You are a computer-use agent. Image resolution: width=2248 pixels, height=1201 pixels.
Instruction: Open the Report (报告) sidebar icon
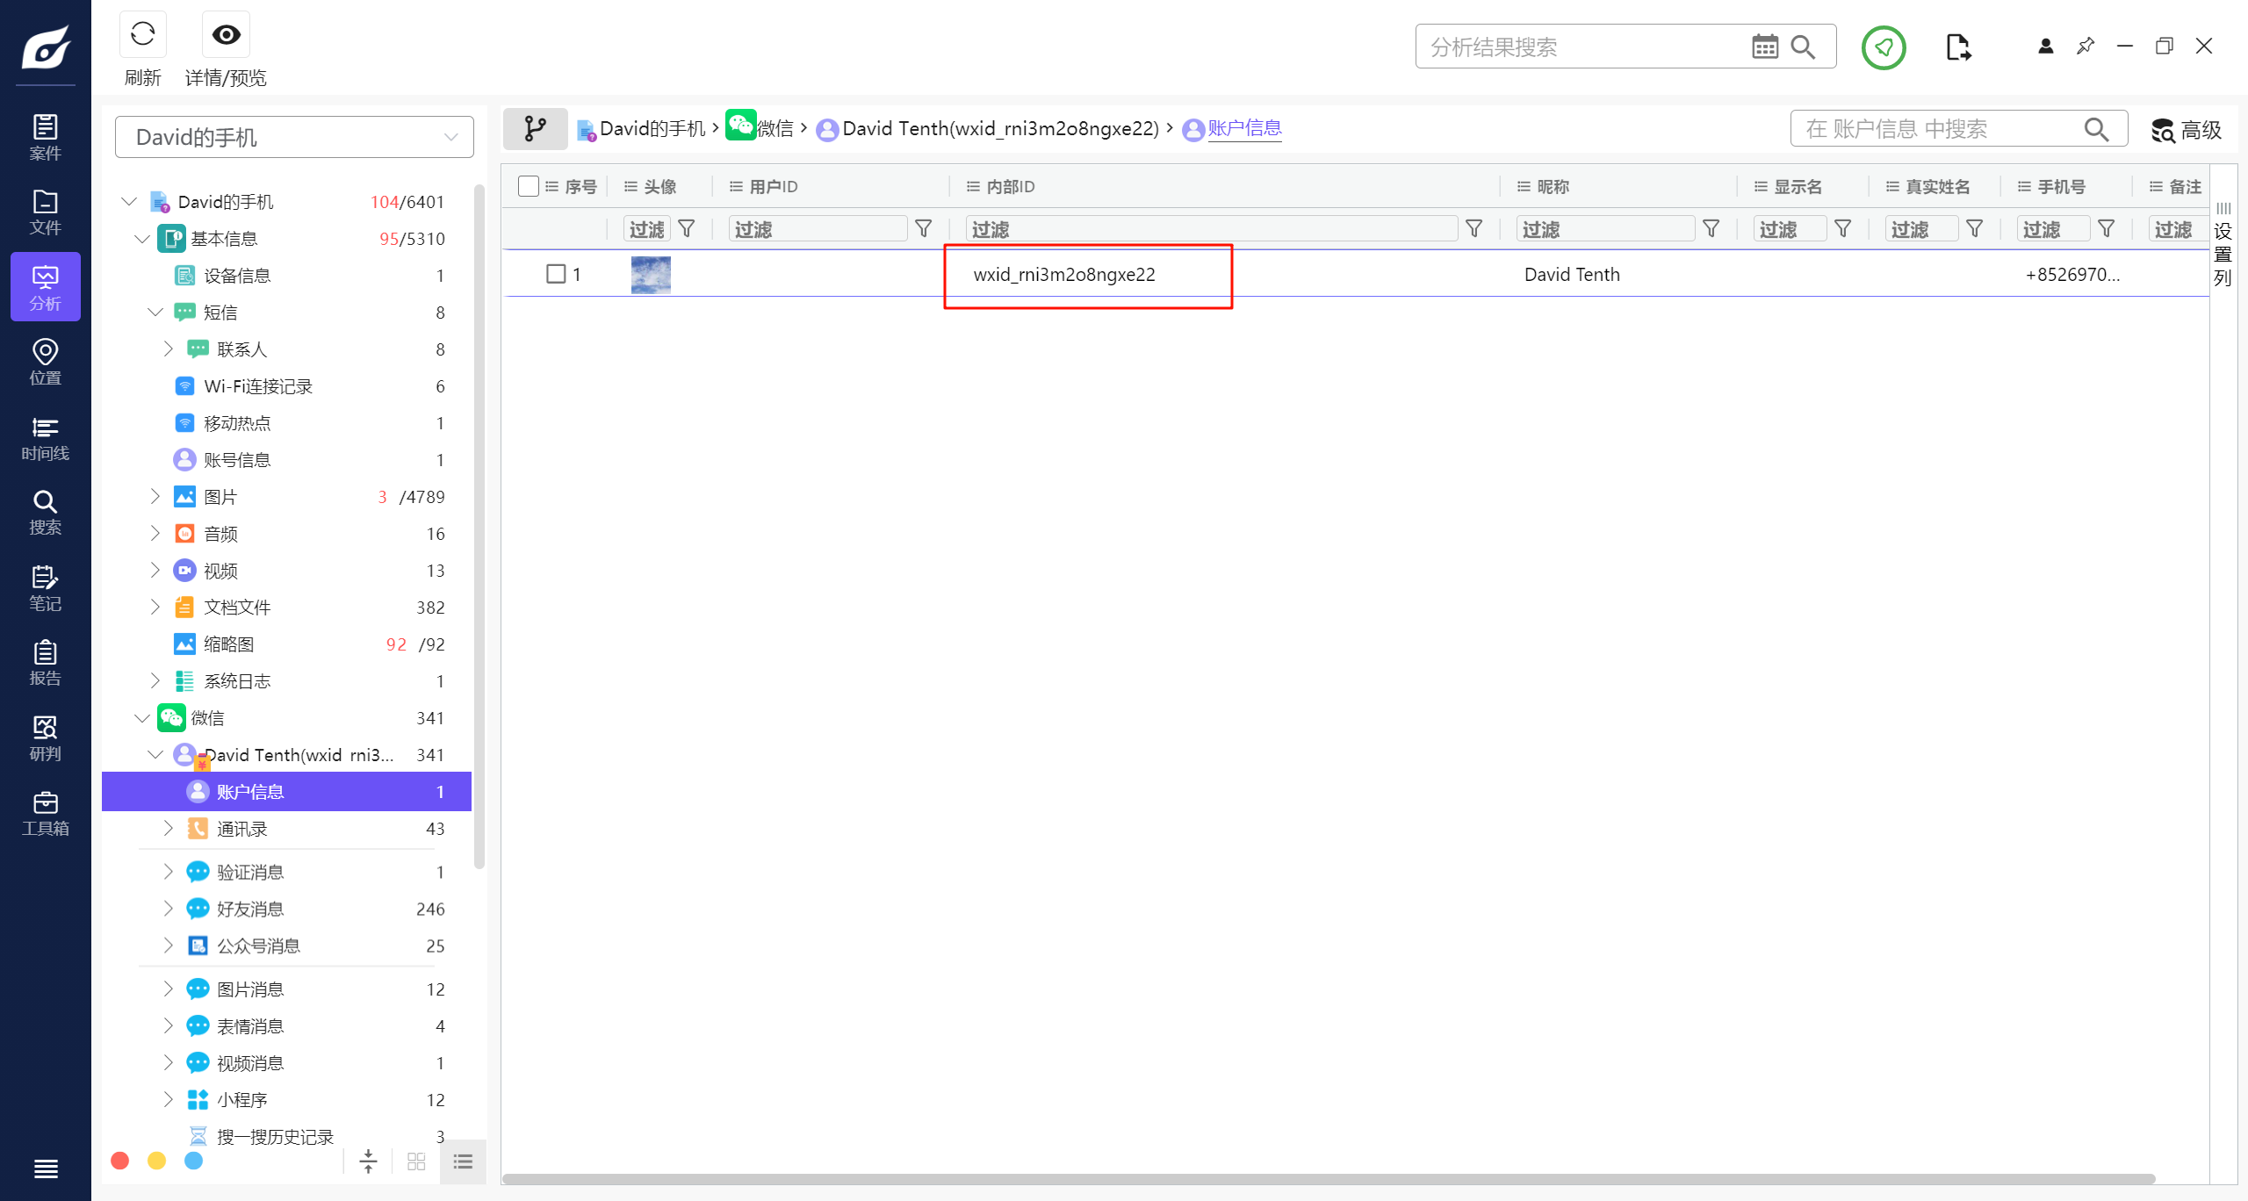45,663
